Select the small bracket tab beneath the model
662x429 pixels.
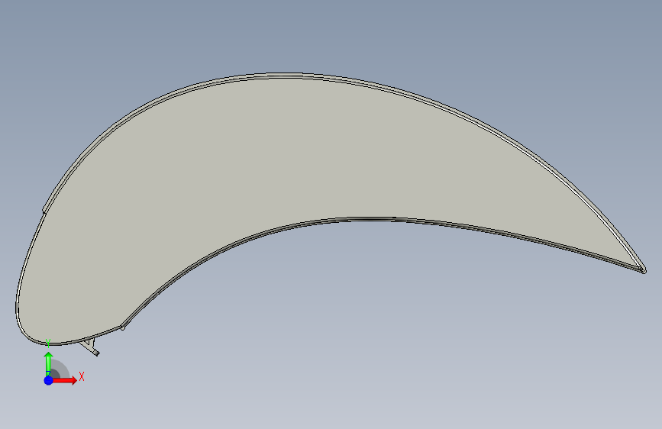(90, 347)
